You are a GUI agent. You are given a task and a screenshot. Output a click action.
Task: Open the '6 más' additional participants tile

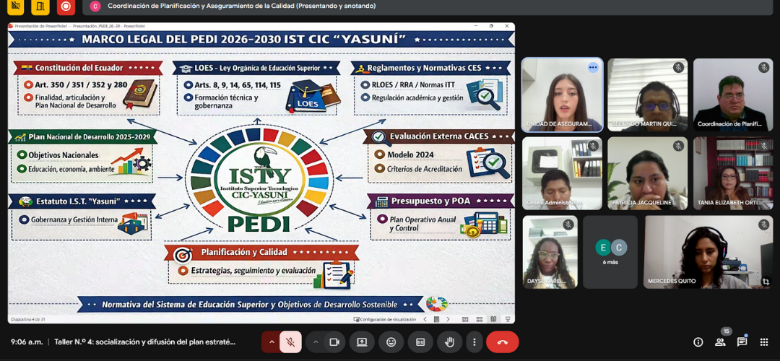[610, 251]
